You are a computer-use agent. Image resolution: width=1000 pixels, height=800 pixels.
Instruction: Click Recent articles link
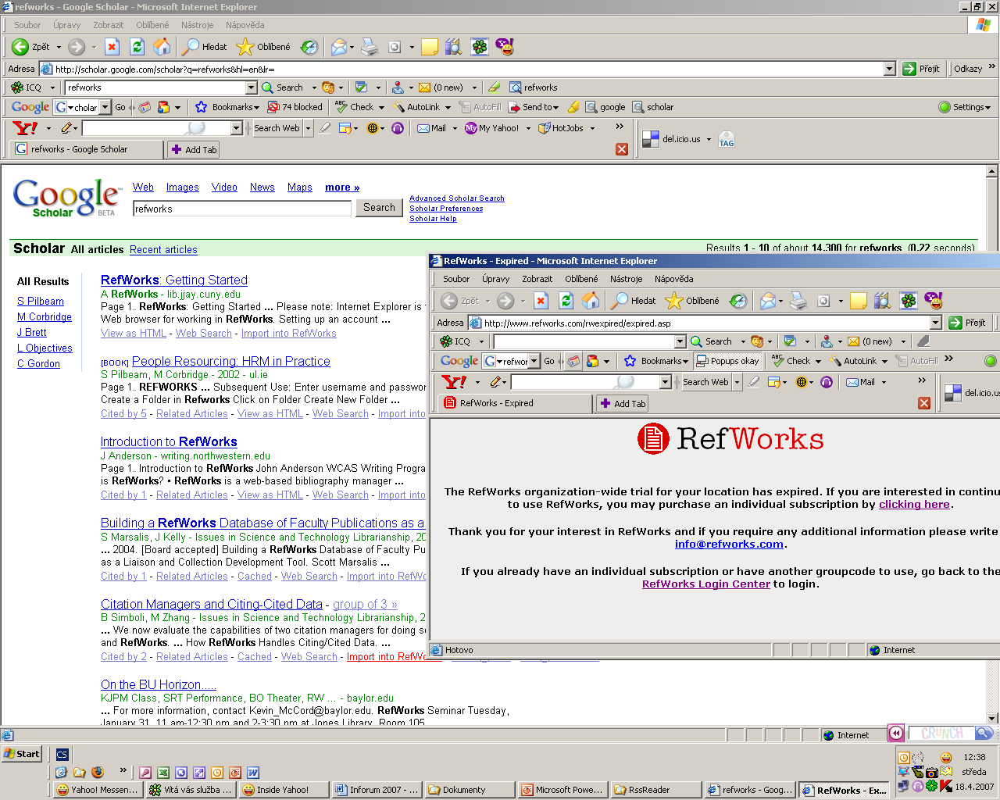(x=163, y=250)
